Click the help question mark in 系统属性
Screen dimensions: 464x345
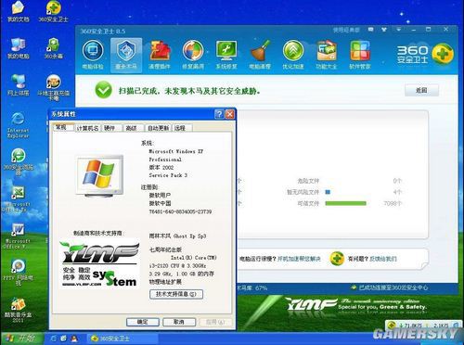point(219,114)
